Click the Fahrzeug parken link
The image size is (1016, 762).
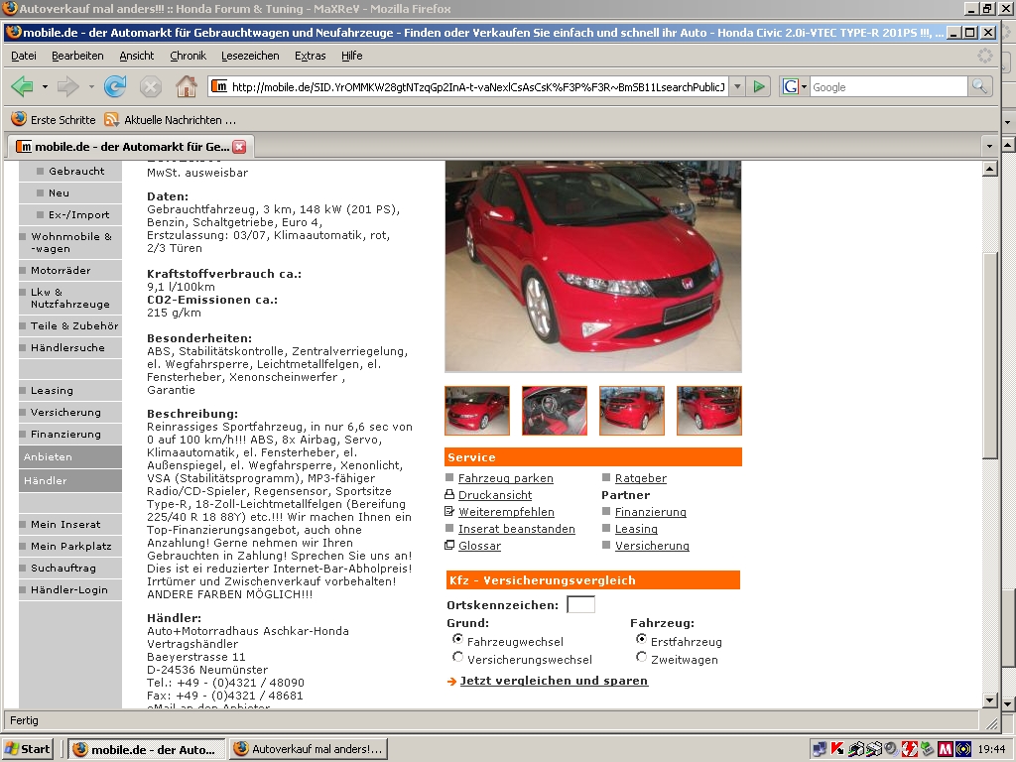pyautogui.click(x=505, y=478)
